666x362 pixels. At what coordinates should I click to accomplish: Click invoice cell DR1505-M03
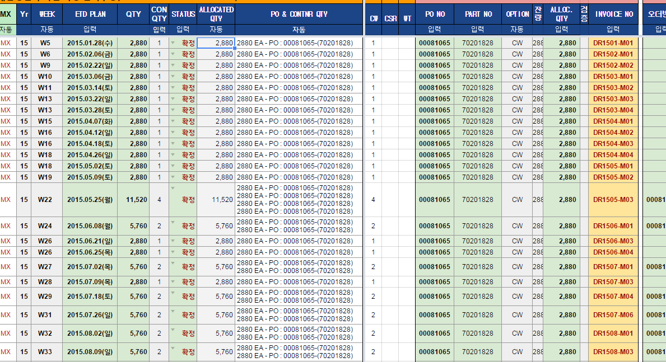[613, 200]
